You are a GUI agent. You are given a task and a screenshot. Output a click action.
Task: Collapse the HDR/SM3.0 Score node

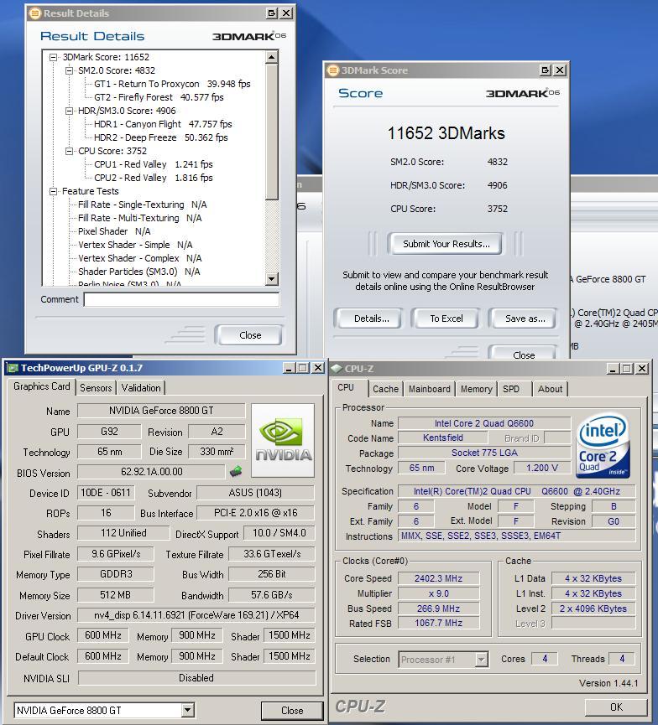pos(69,111)
